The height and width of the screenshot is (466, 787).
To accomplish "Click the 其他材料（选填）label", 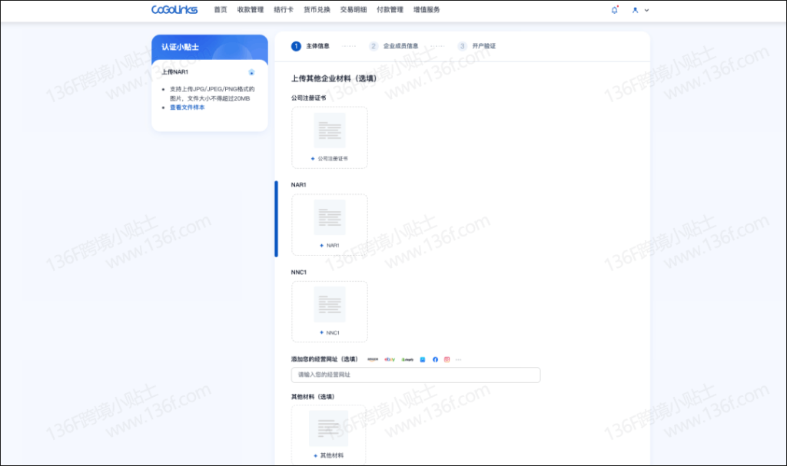I will point(314,397).
